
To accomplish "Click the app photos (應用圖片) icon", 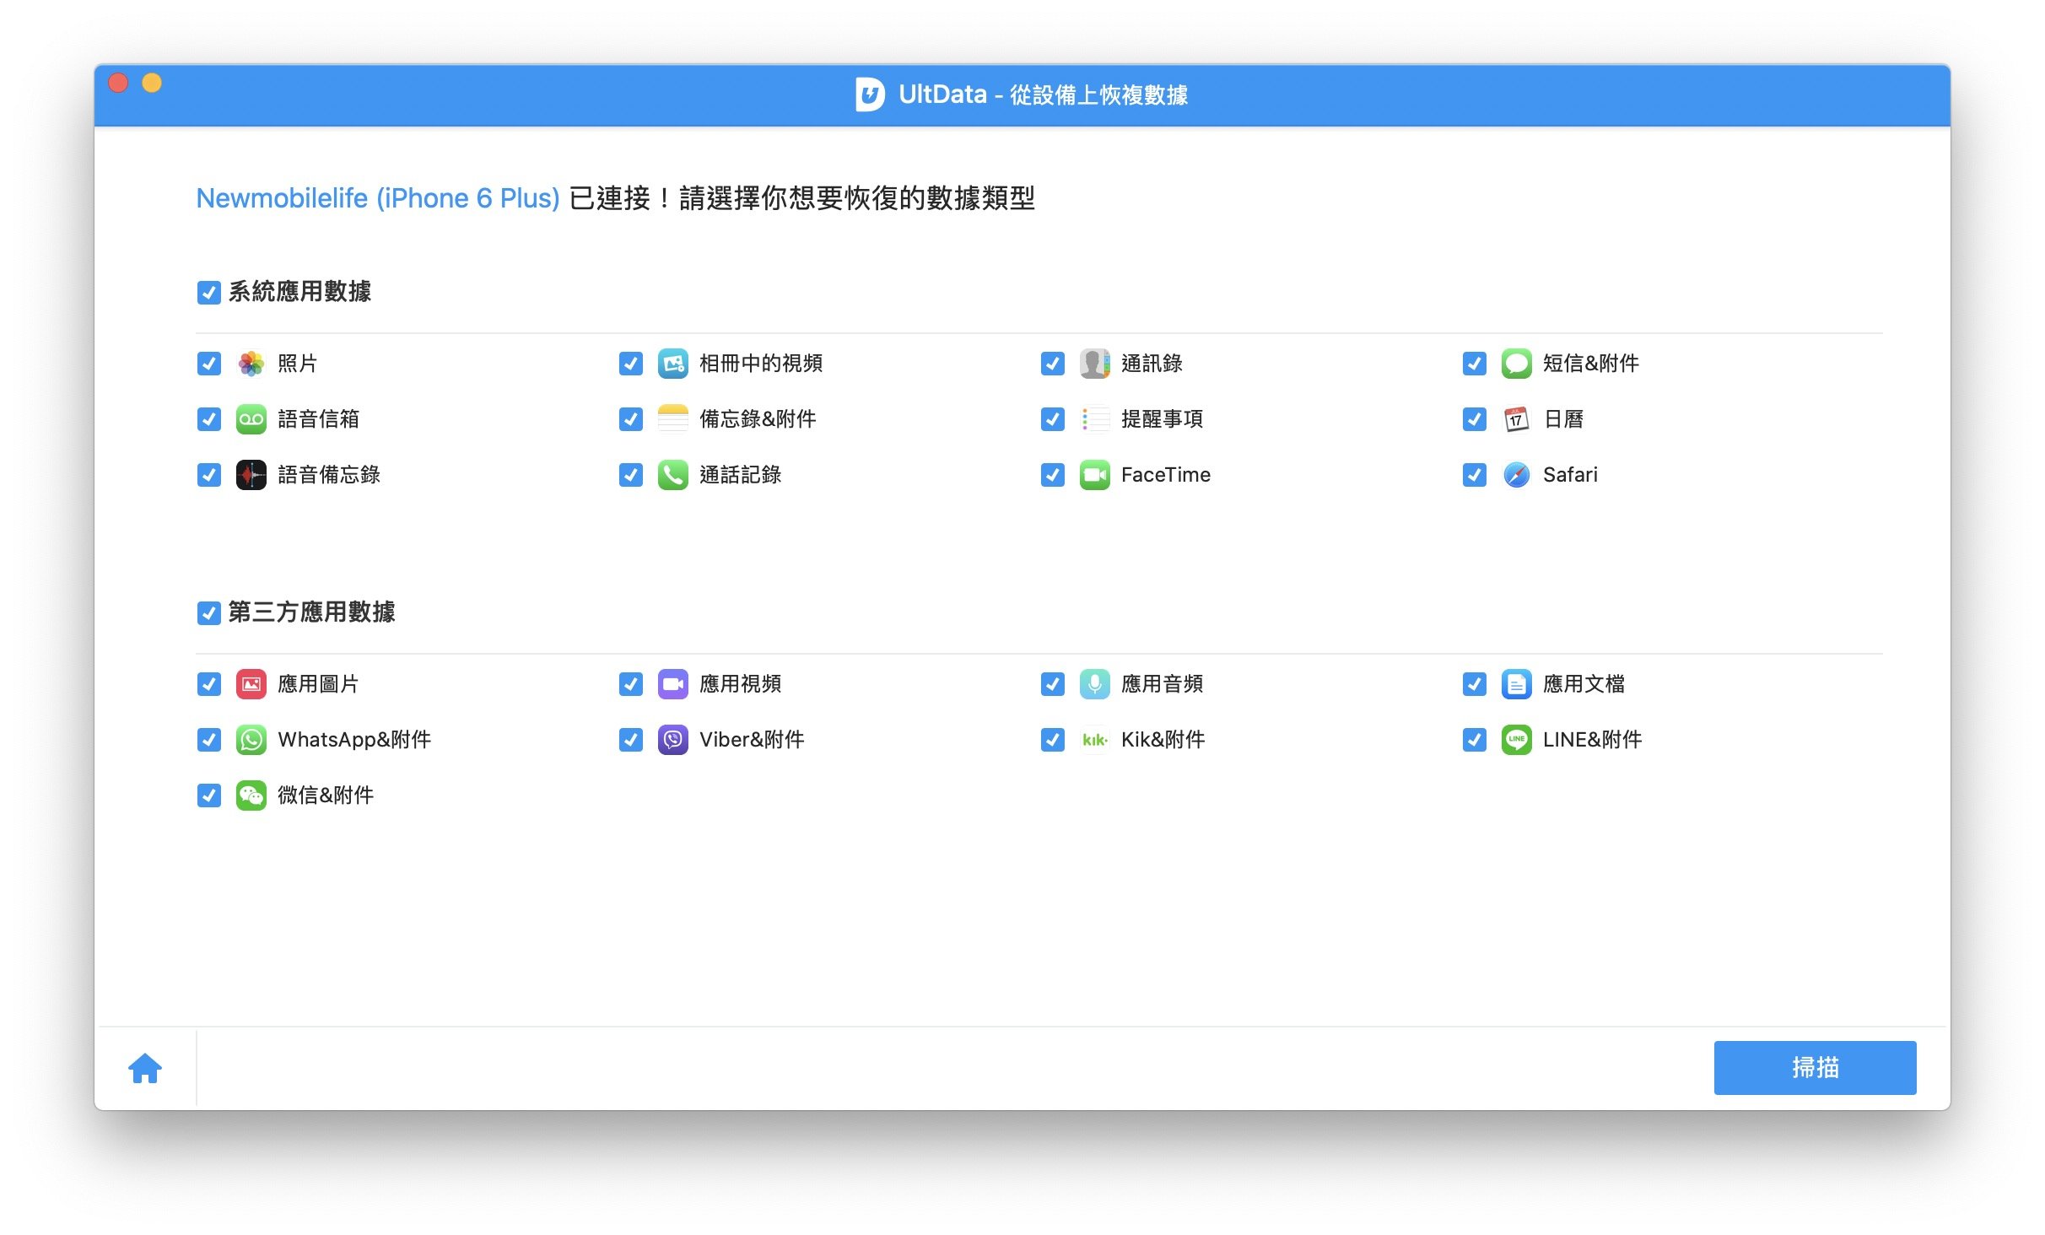I will (251, 684).
